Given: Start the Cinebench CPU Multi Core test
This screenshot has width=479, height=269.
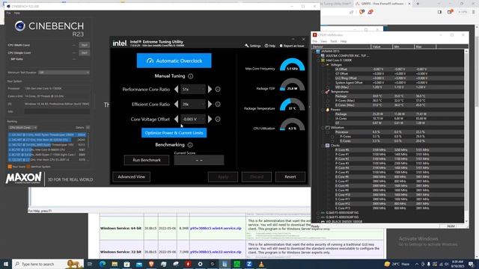Looking at the screenshot, I should (x=85, y=45).
